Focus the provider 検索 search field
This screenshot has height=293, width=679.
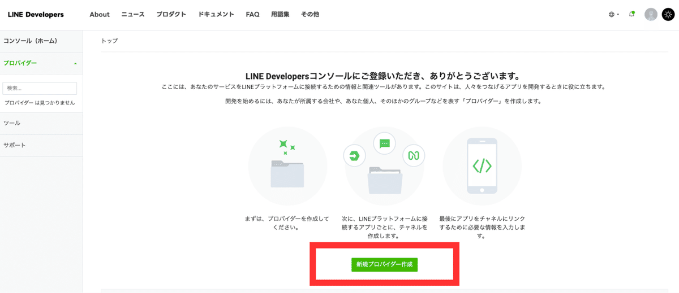pyautogui.click(x=40, y=88)
